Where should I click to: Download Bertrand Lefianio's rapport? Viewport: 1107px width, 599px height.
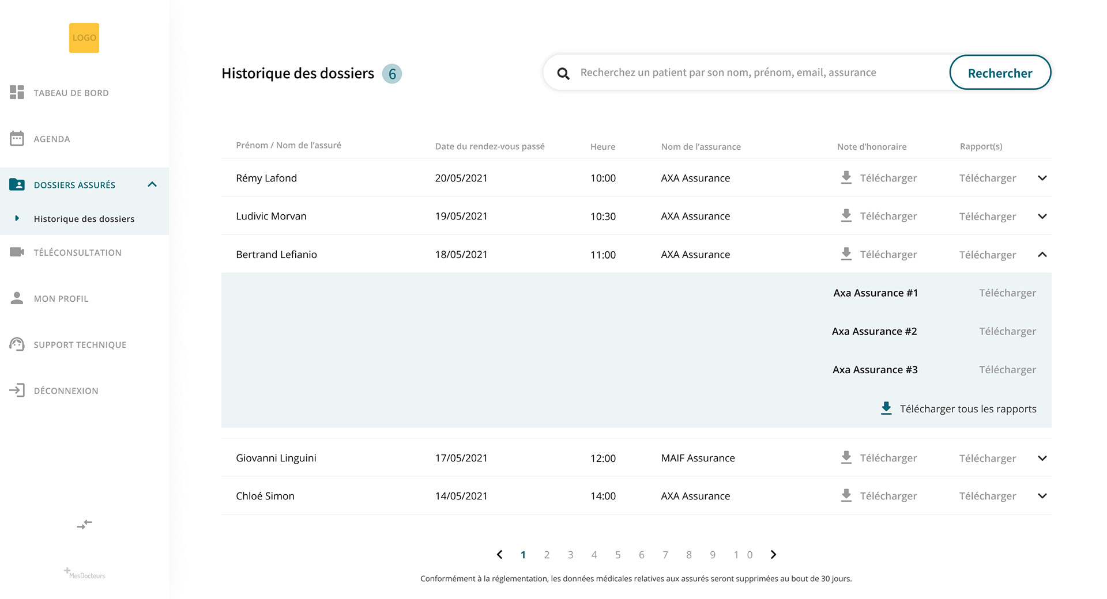pos(988,255)
